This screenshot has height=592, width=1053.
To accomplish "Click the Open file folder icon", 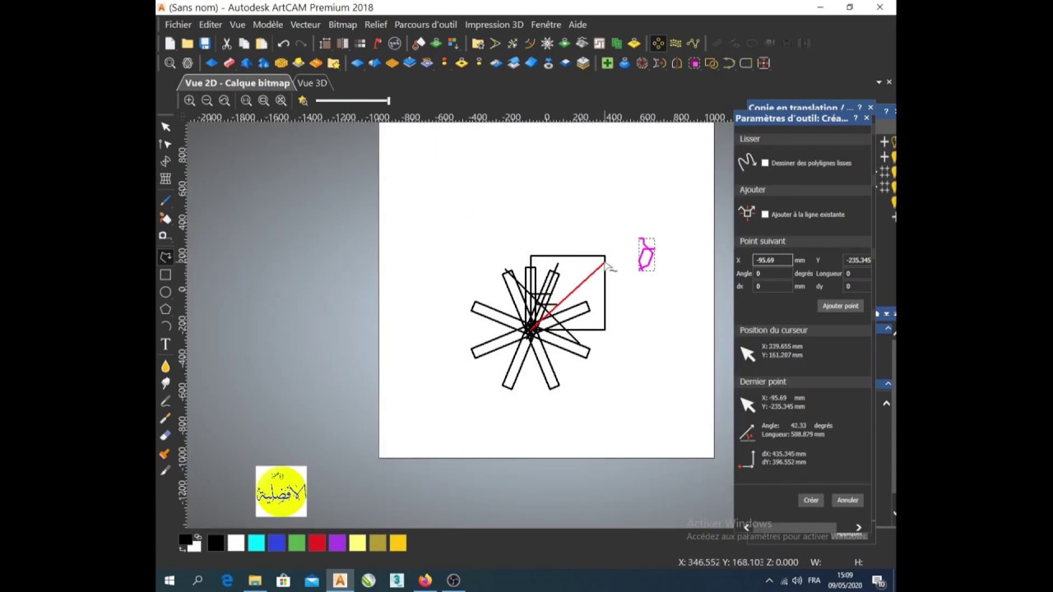I will pyautogui.click(x=188, y=44).
